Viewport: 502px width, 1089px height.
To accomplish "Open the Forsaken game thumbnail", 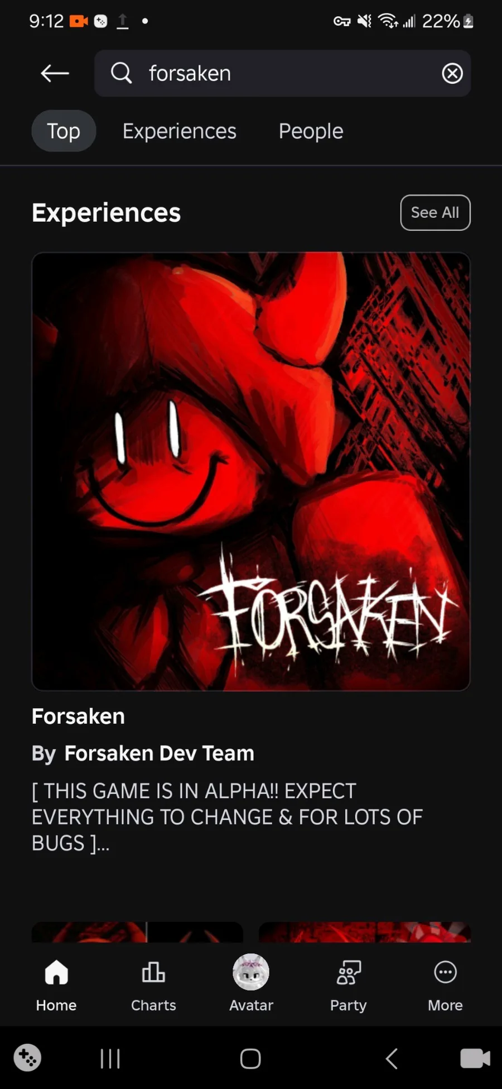I will pos(251,471).
